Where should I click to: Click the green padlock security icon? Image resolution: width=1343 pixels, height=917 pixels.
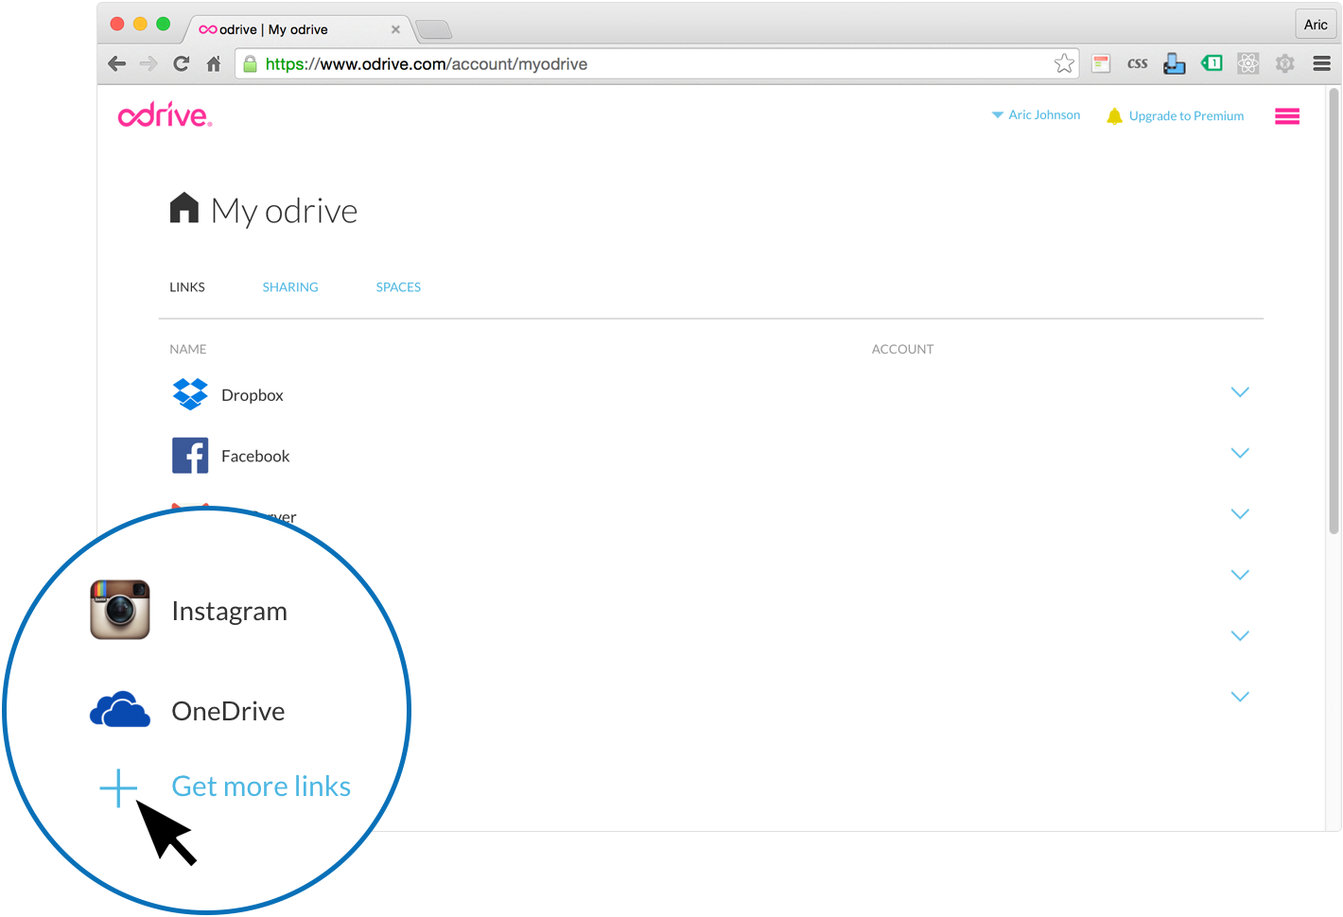tap(250, 63)
